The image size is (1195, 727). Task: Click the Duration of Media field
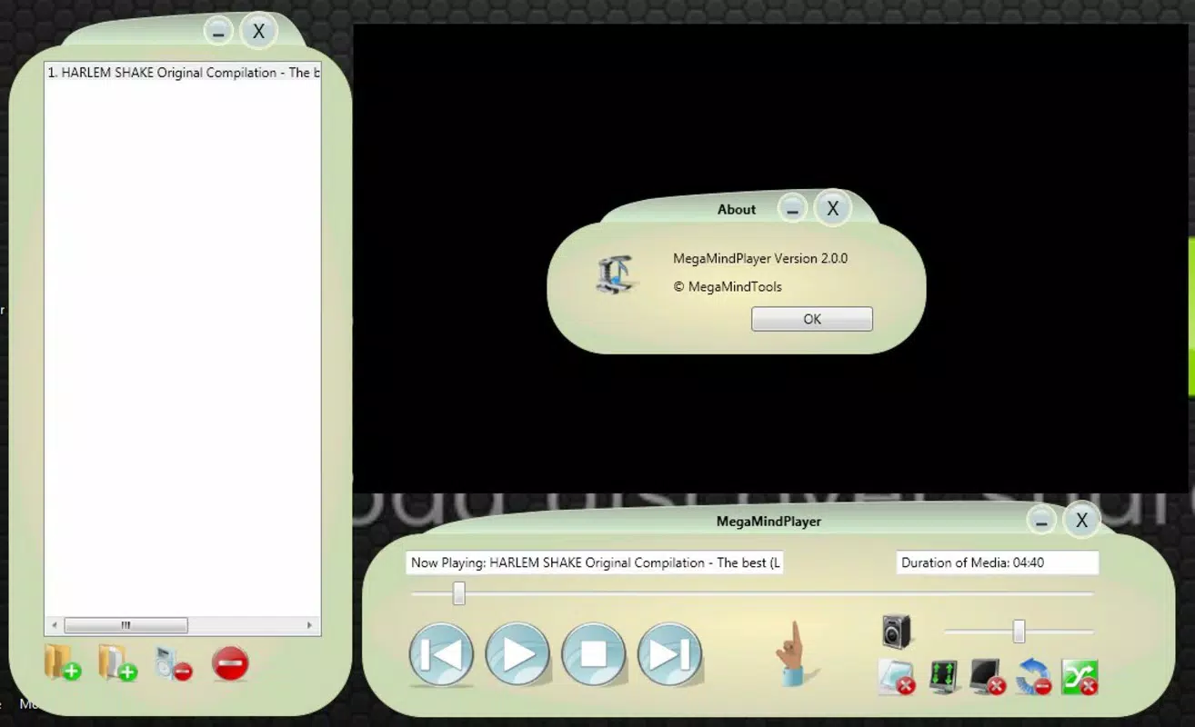pyautogui.click(x=998, y=563)
